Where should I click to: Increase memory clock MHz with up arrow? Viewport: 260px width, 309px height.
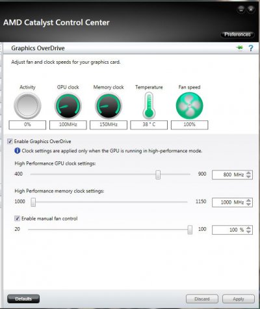tap(248, 200)
